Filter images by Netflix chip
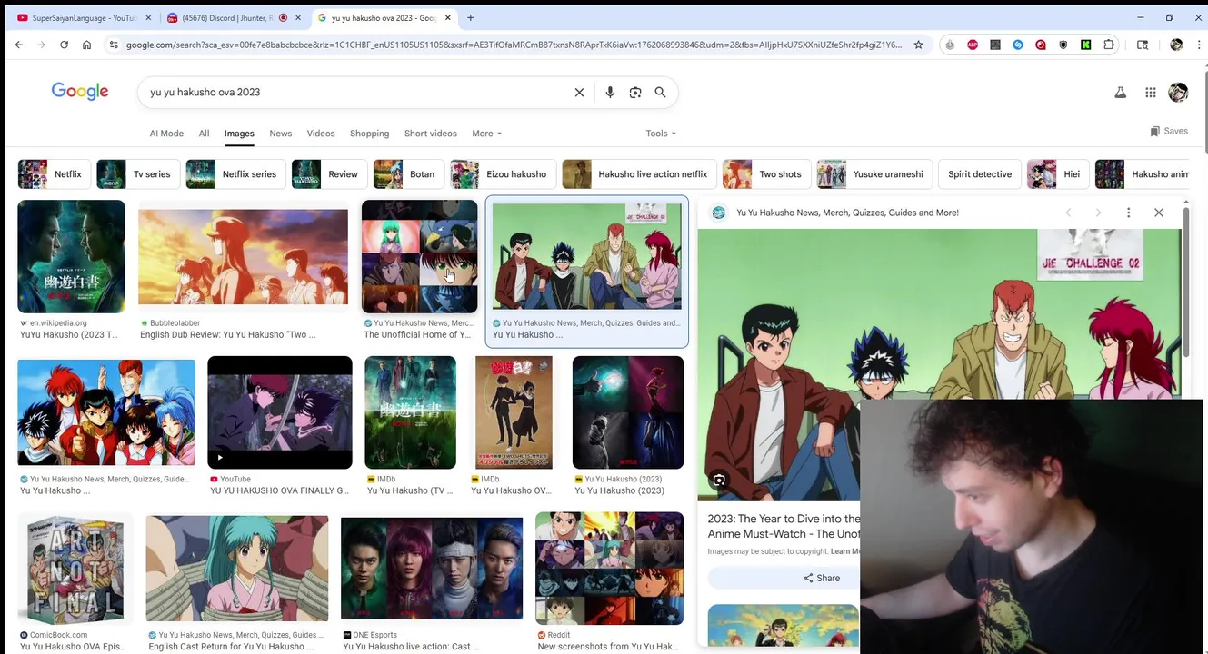Image resolution: width=1208 pixels, height=654 pixels. [x=54, y=174]
